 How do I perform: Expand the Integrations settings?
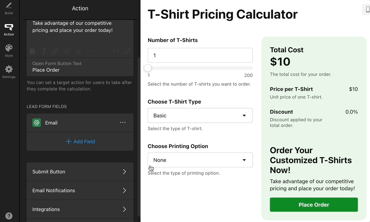(x=80, y=209)
